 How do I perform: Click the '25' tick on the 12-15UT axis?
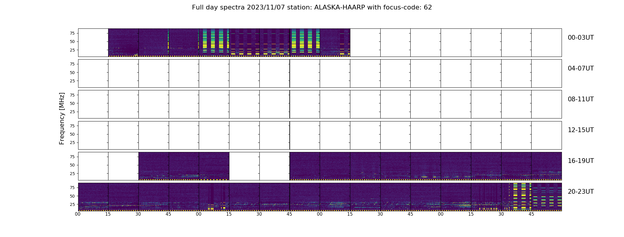72,142
